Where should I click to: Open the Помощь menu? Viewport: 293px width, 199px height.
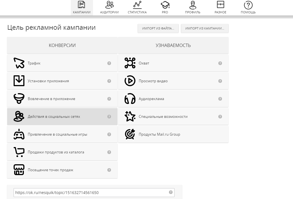[248, 8]
